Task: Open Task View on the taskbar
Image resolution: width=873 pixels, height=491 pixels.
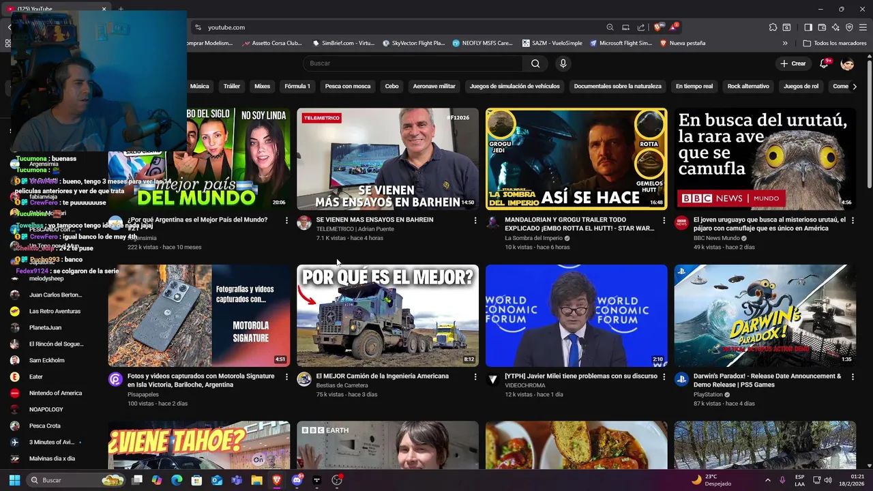Action: point(137,480)
